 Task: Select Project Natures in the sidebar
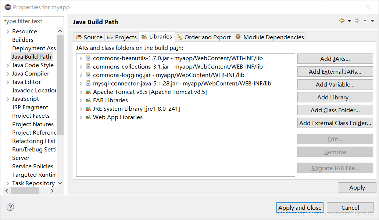pyautogui.click(x=33, y=124)
